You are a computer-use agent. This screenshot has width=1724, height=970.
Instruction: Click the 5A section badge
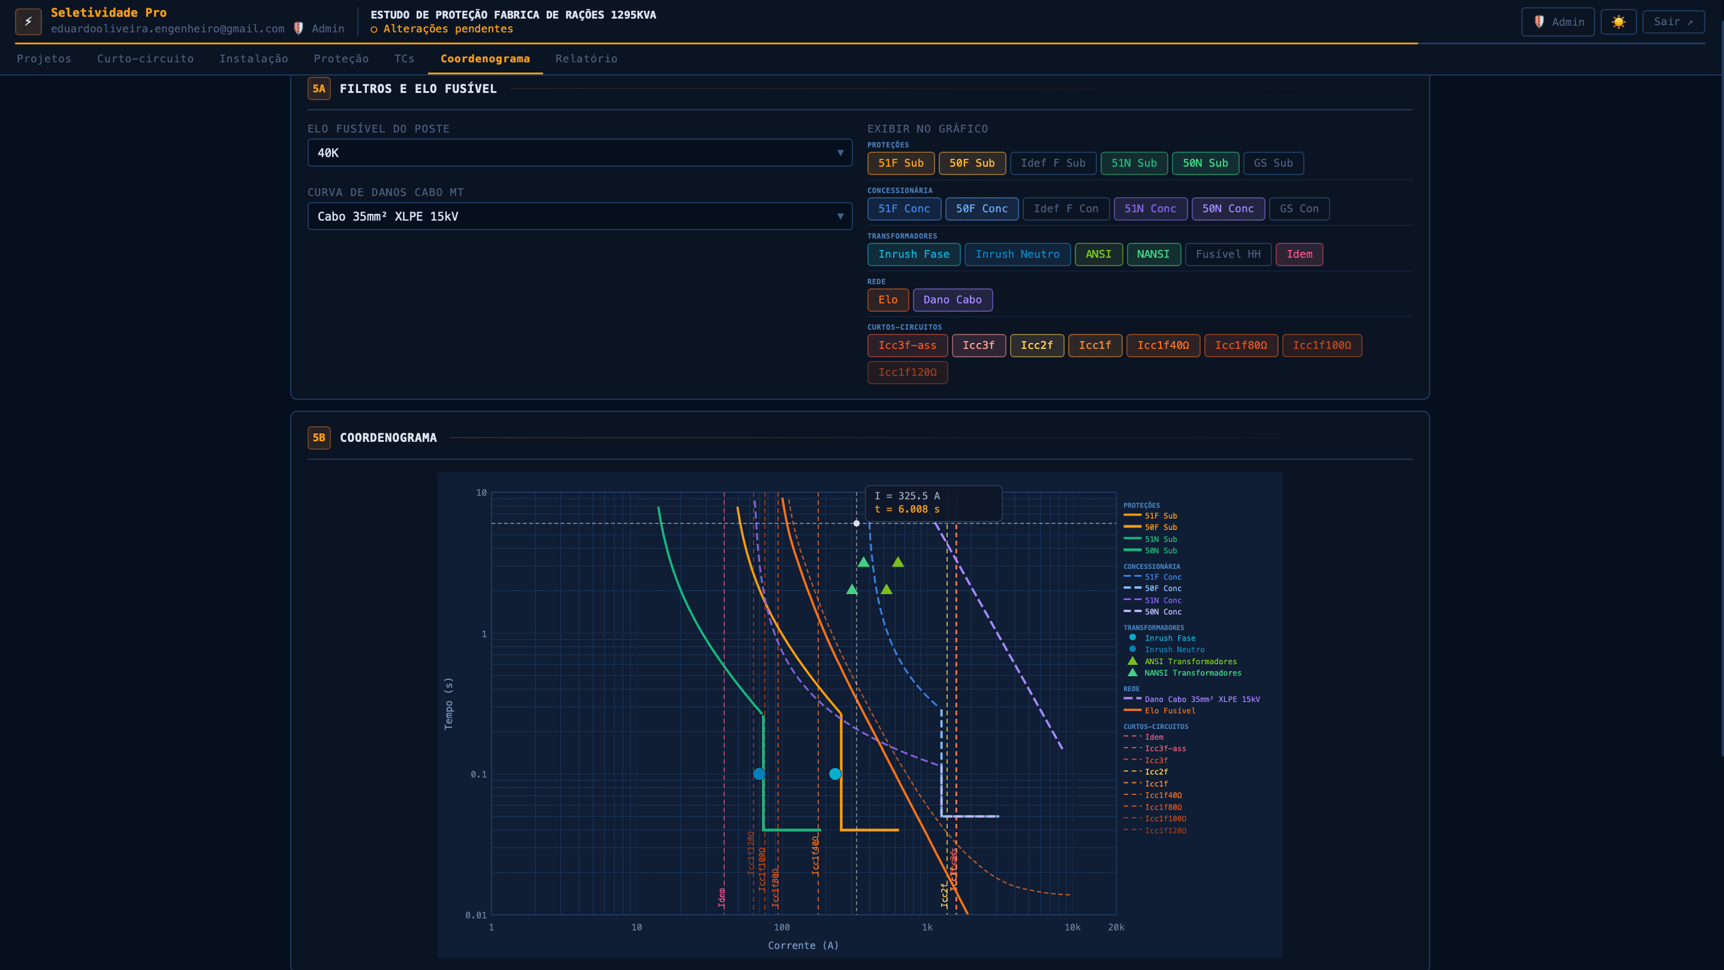coord(318,88)
